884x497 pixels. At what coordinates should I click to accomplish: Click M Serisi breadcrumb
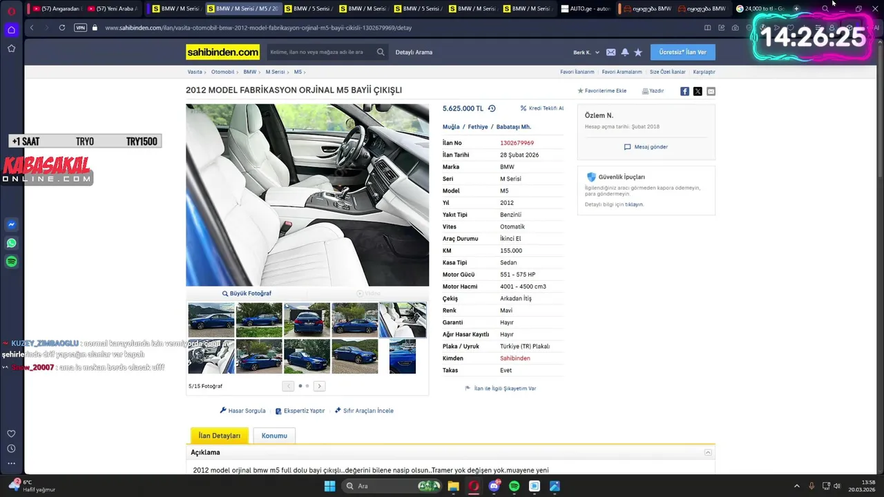point(275,72)
